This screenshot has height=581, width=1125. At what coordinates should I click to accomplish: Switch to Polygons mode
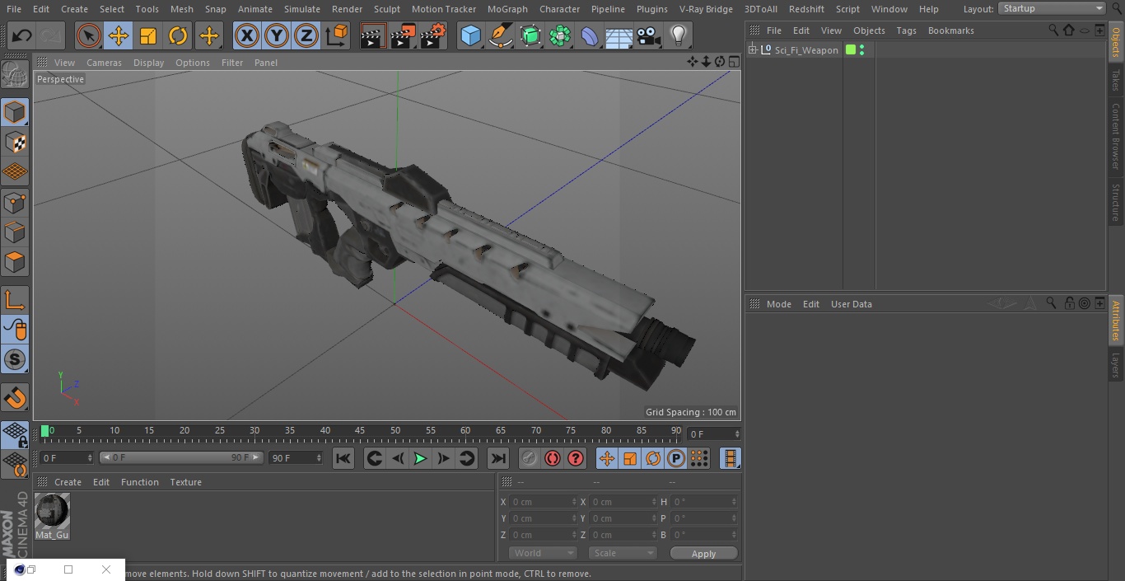tap(15, 262)
